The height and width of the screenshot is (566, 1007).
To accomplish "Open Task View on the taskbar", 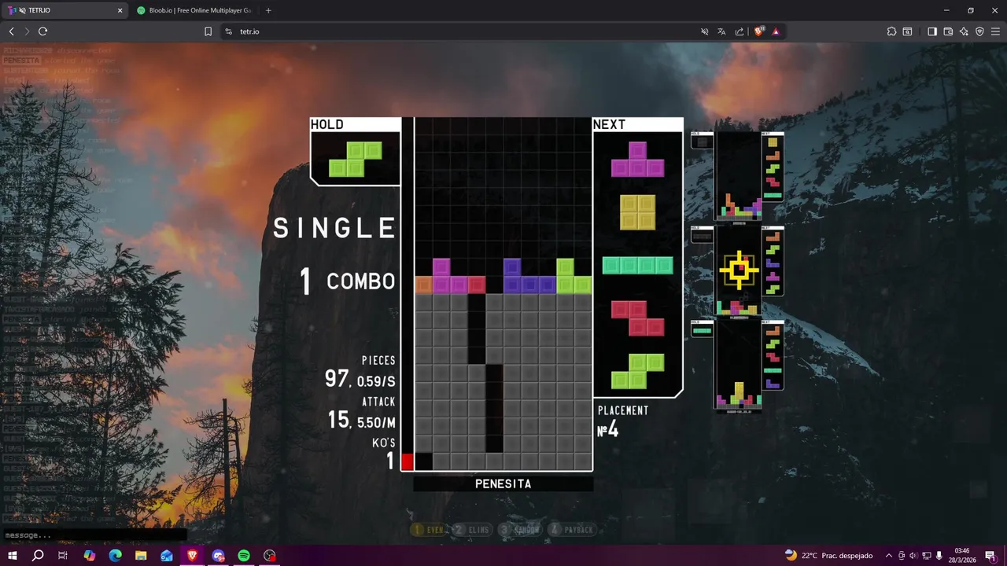I will [x=64, y=556].
